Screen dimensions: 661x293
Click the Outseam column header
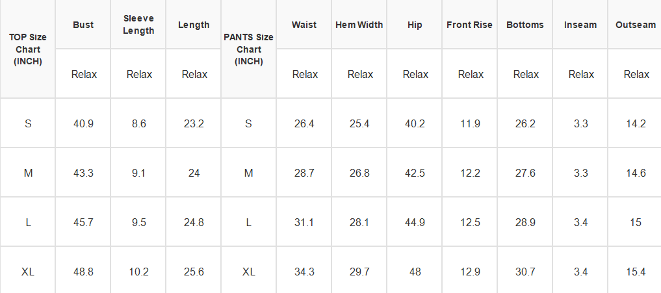pos(636,25)
